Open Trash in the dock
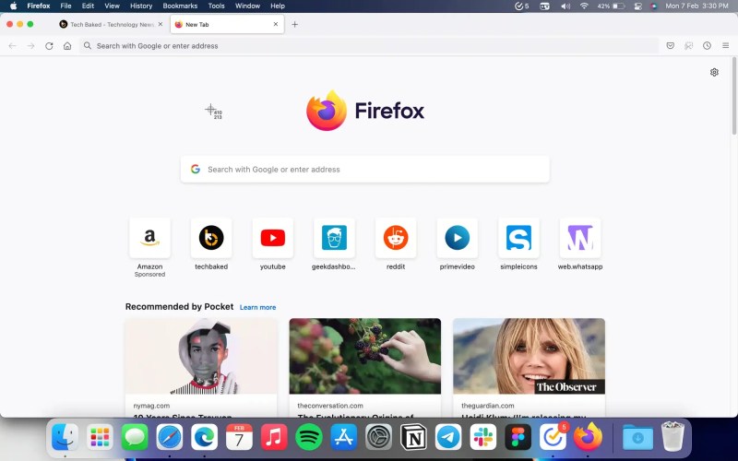The width and height of the screenshot is (738, 461). coord(673,436)
